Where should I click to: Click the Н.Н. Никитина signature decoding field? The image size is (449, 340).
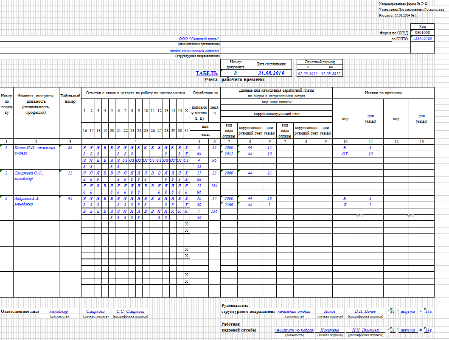coord(365,330)
